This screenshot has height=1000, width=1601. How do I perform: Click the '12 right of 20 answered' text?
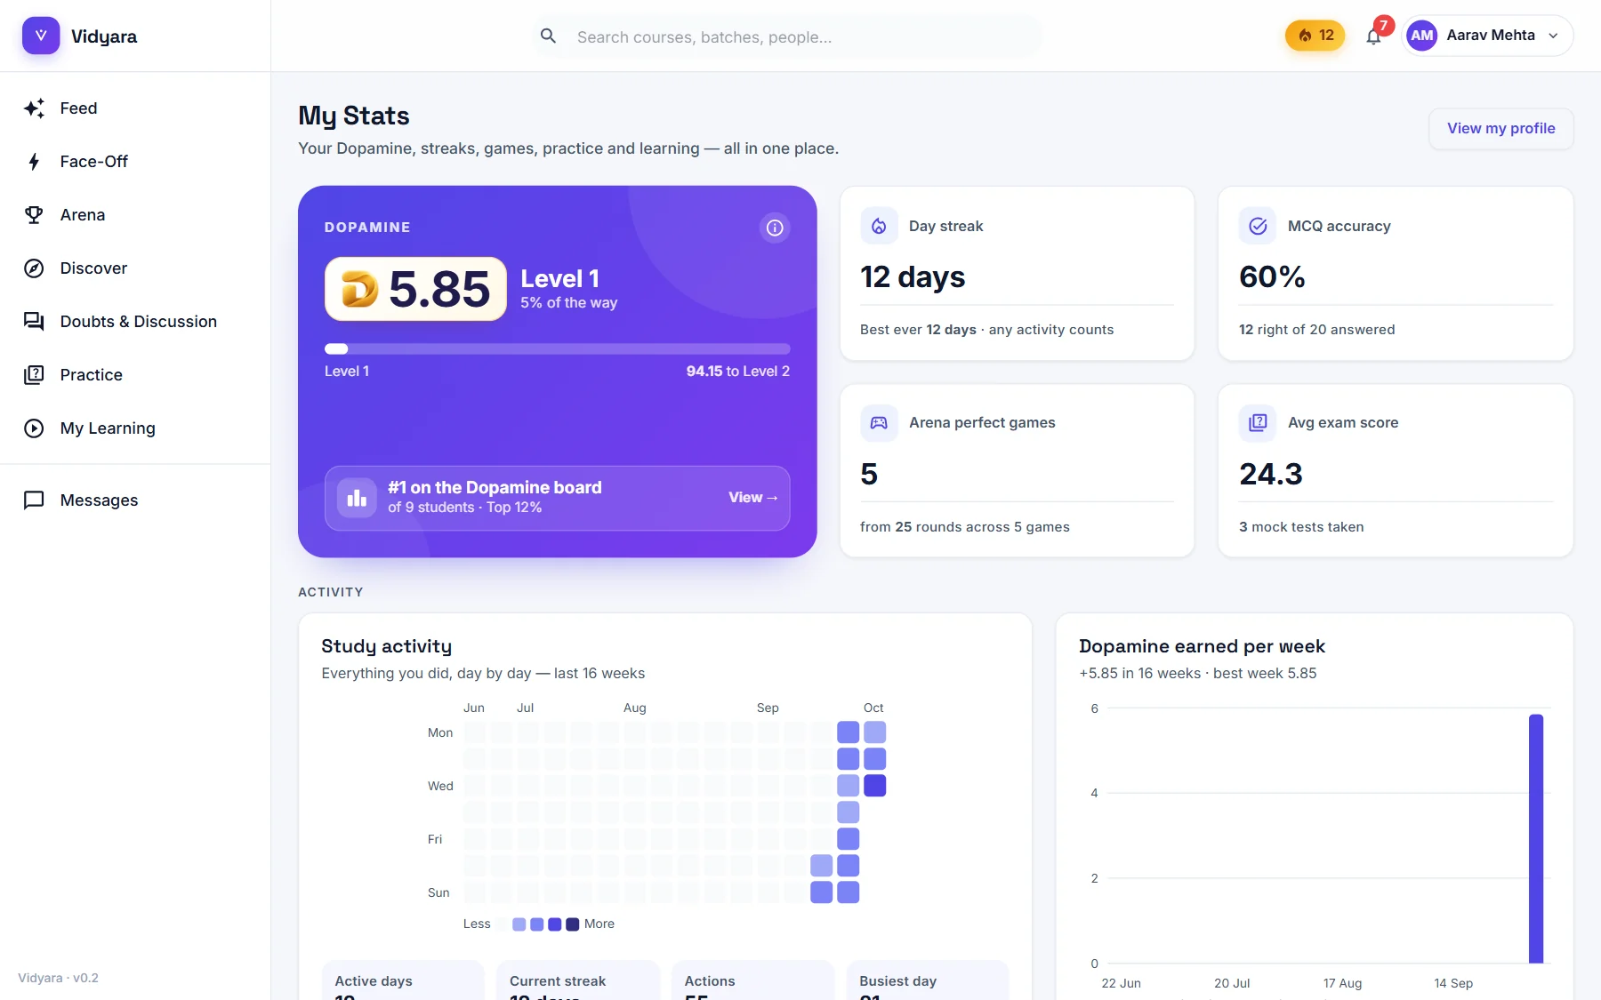point(1316,330)
